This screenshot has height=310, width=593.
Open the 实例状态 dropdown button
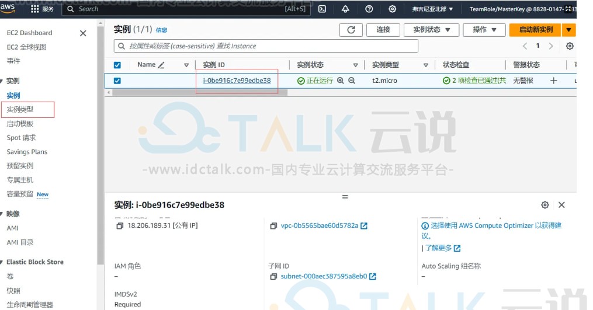coord(431,30)
